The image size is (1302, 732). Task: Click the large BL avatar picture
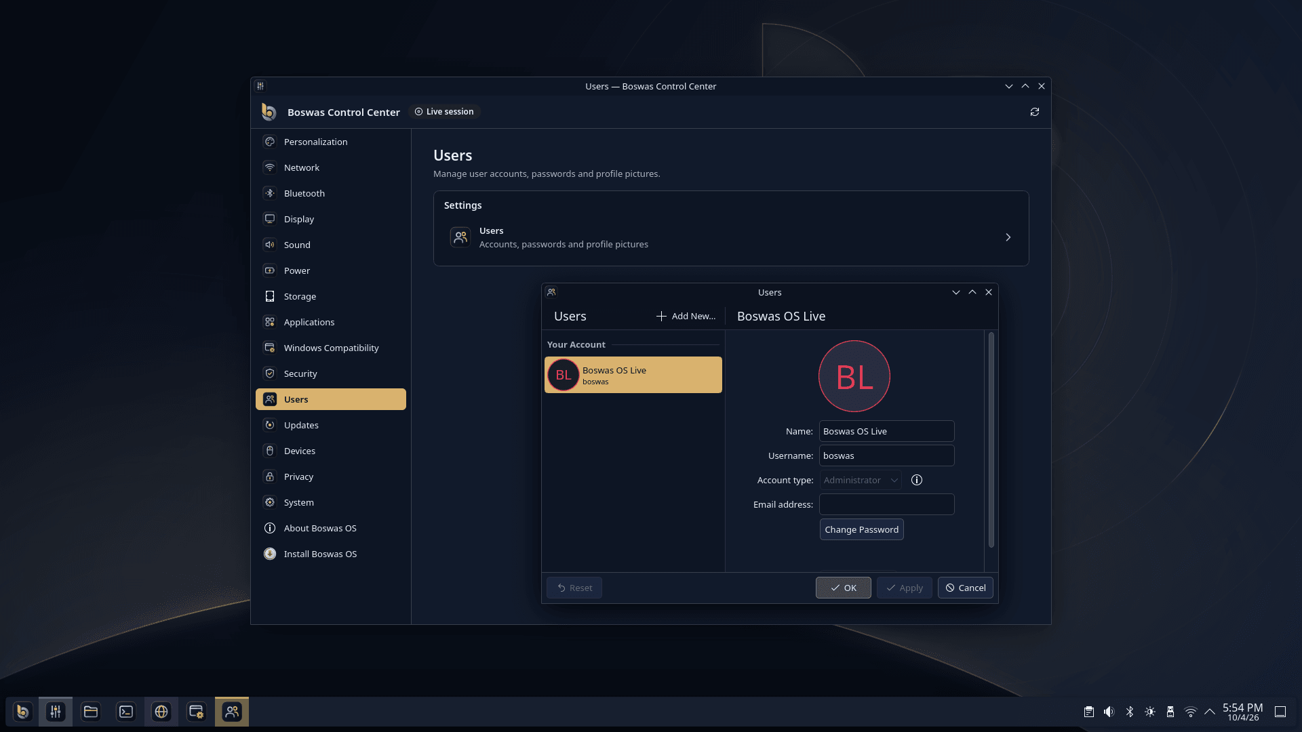(854, 376)
